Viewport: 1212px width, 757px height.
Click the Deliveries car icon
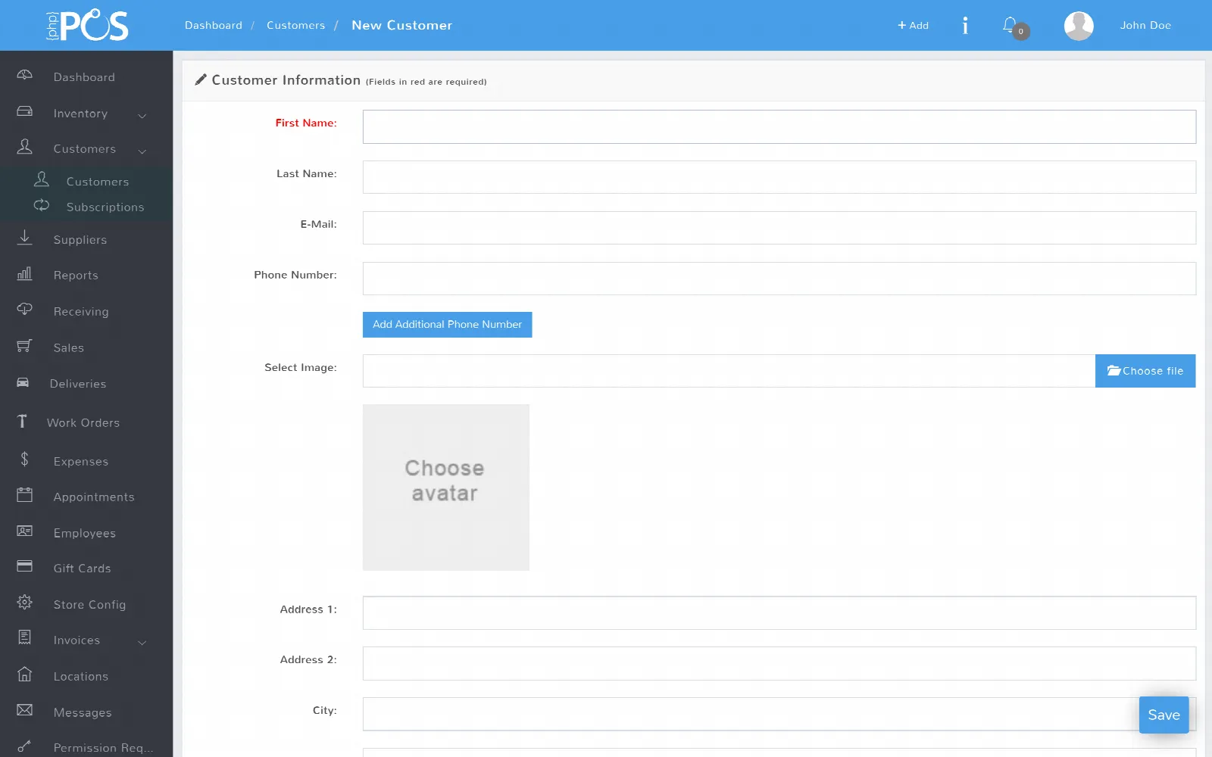23,382
